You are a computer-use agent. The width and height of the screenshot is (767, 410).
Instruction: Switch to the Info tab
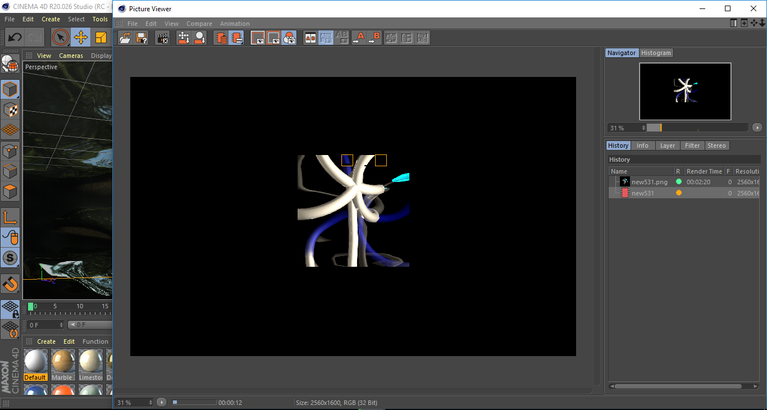pos(642,145)
